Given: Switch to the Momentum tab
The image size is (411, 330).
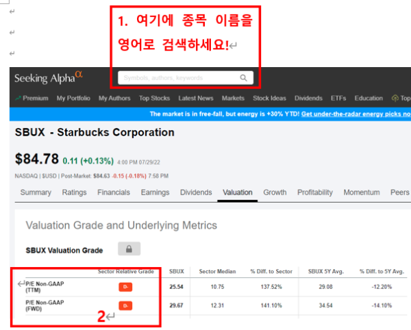Looking at the screenshot, I should [362, 192].
